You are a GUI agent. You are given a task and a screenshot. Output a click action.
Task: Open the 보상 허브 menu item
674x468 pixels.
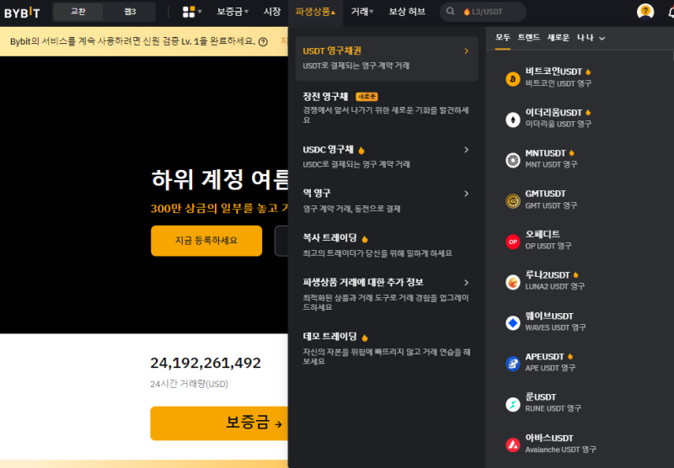pyautogui.click(x=407, y=12)
